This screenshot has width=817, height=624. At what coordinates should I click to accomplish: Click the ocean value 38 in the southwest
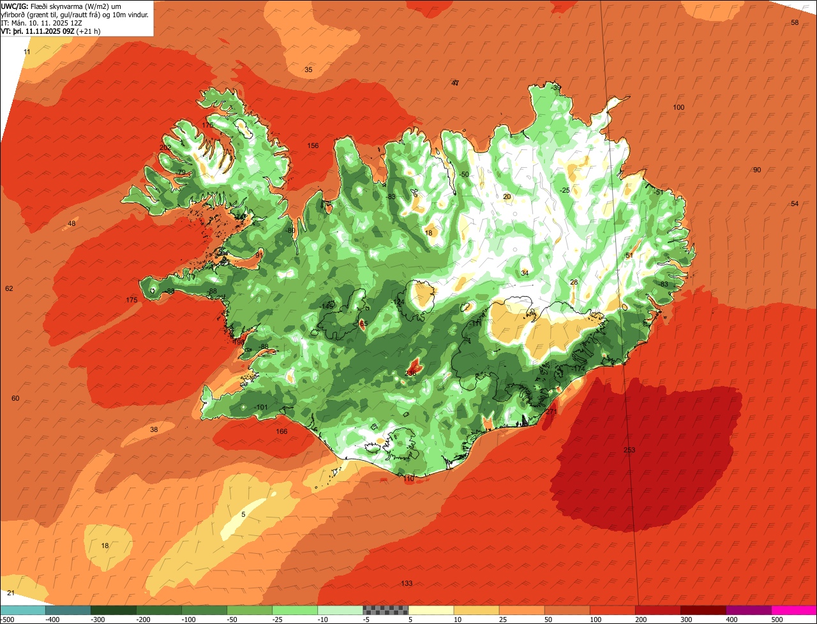[154, 430]
